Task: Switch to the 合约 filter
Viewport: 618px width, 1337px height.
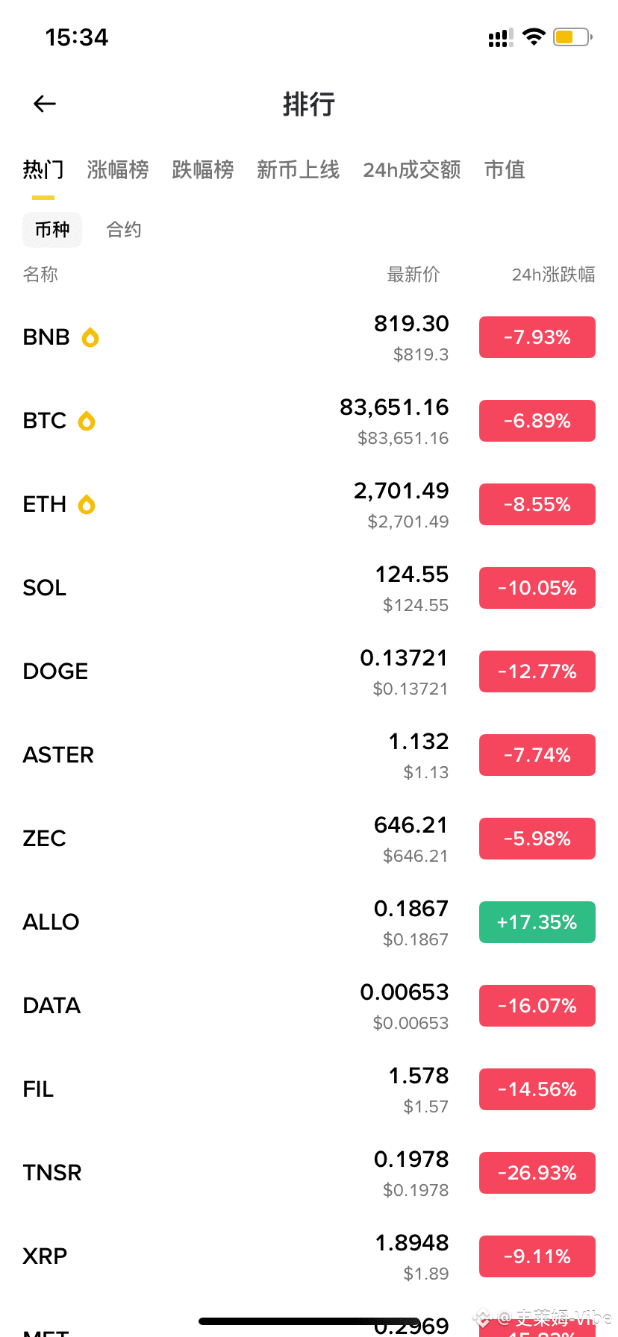Action: tap(124, 230)
